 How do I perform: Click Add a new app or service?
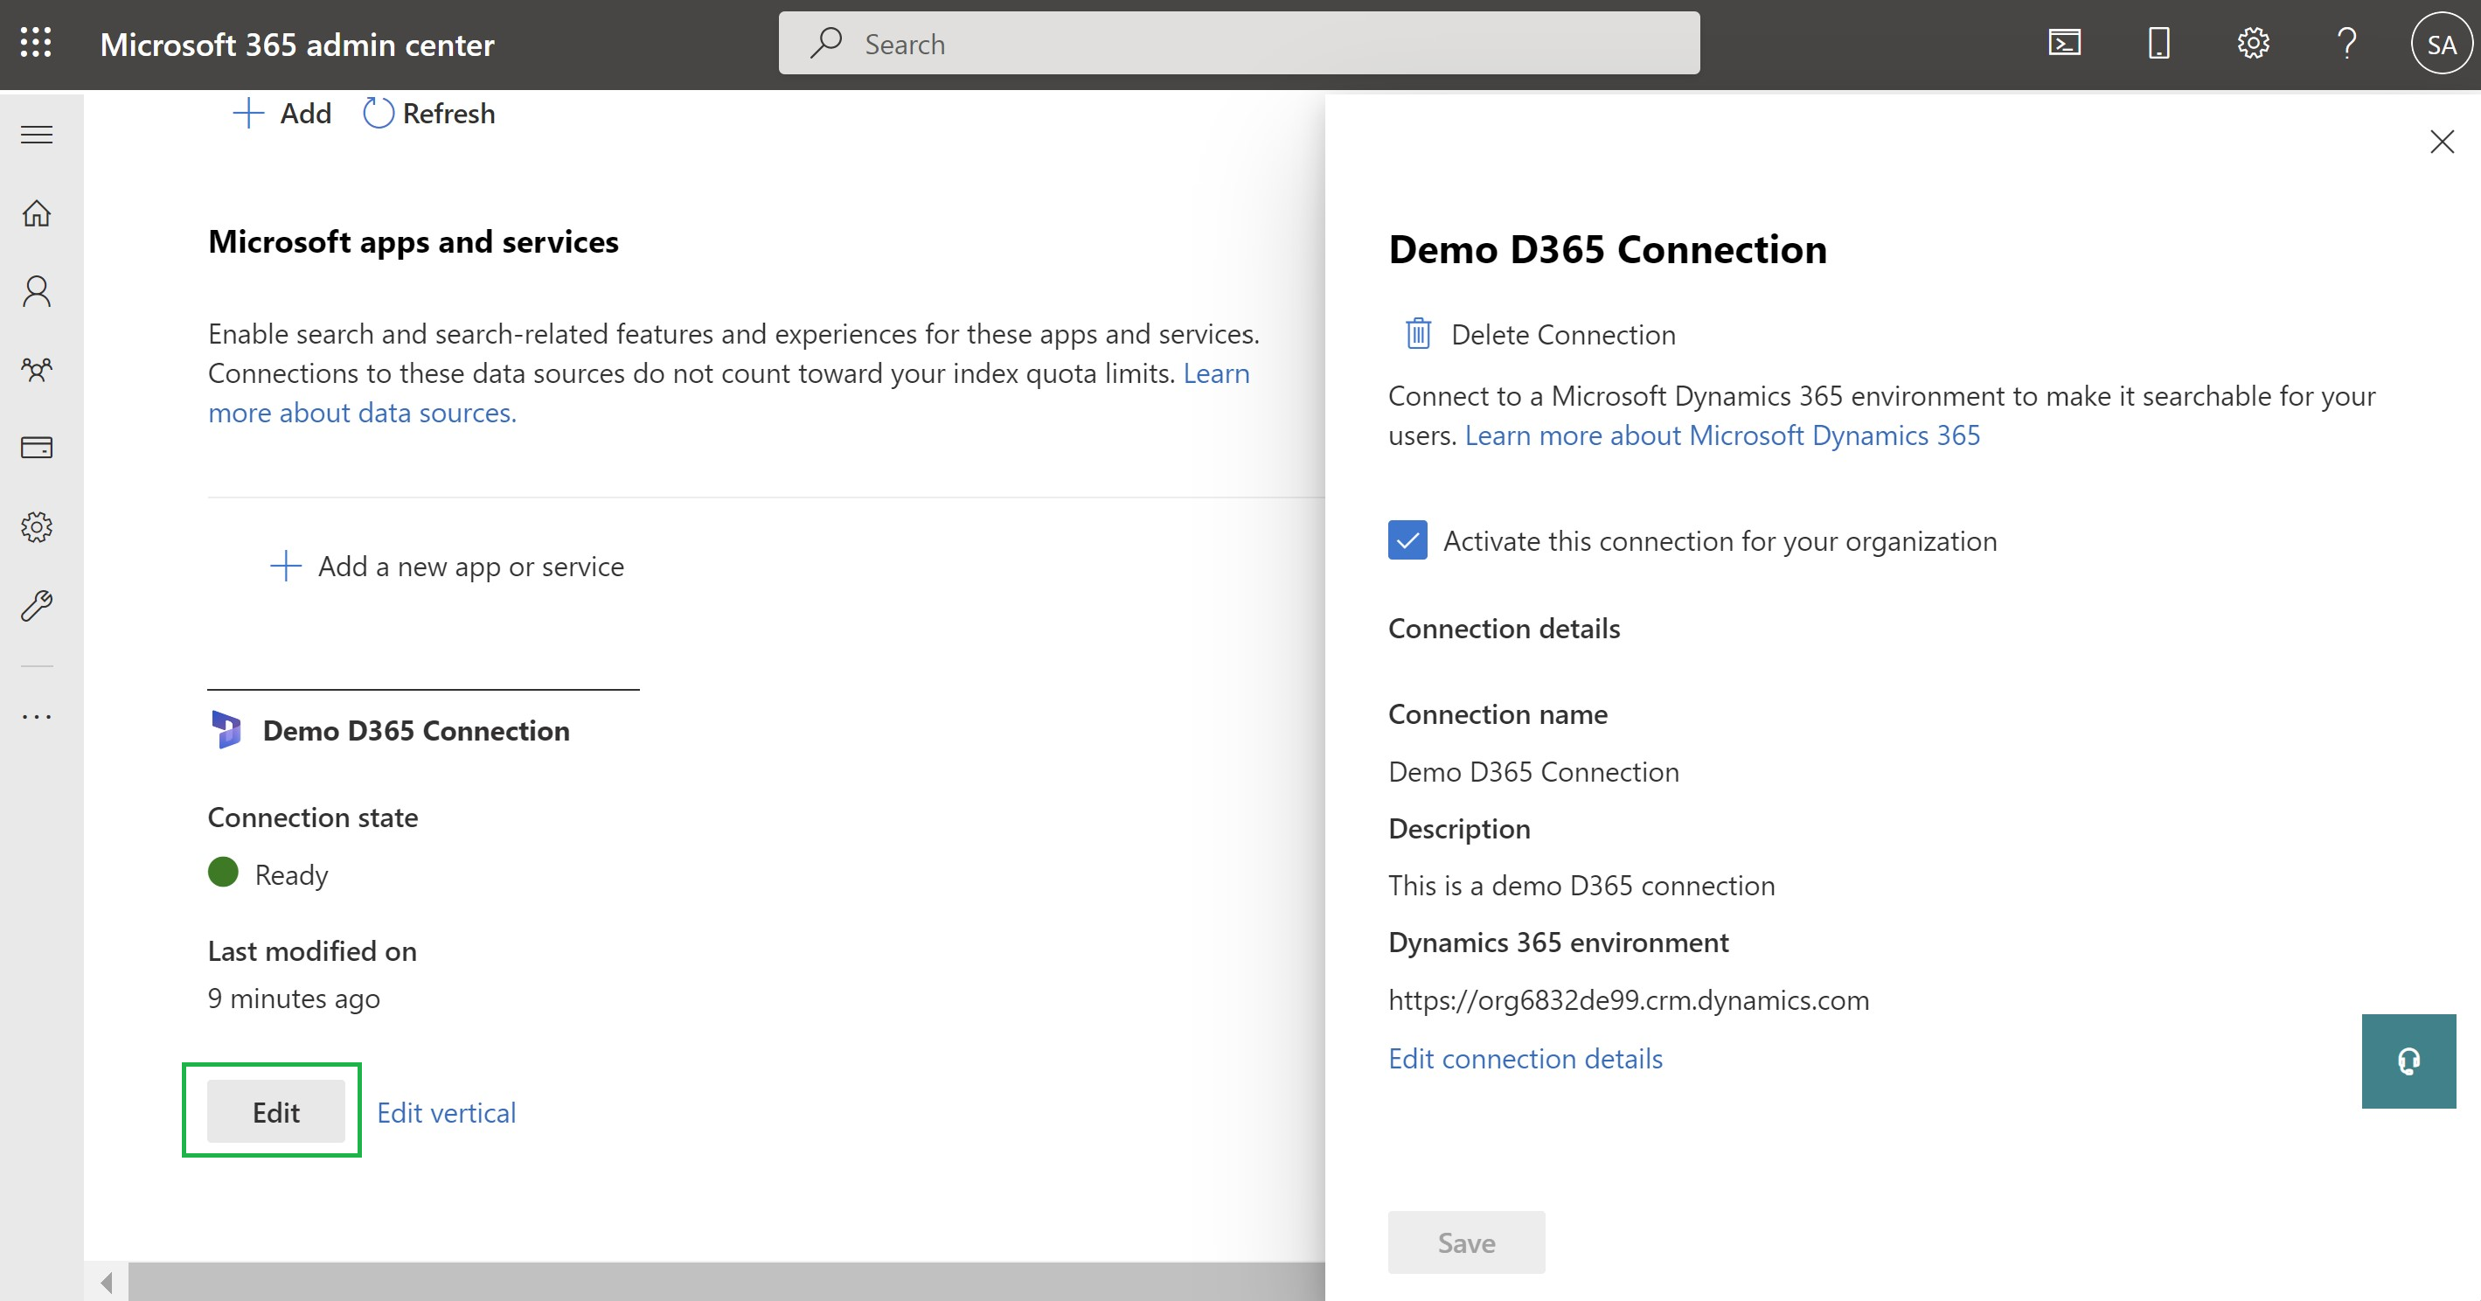447,567
